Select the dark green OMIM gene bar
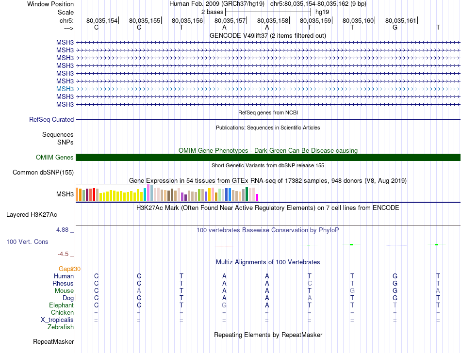Screen dimensions: 461x353 268,157
